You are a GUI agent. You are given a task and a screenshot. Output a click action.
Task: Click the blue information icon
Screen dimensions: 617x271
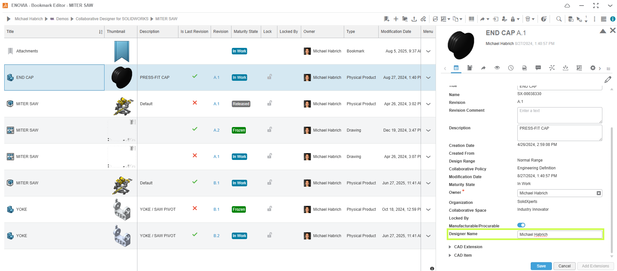pos(613,19)
